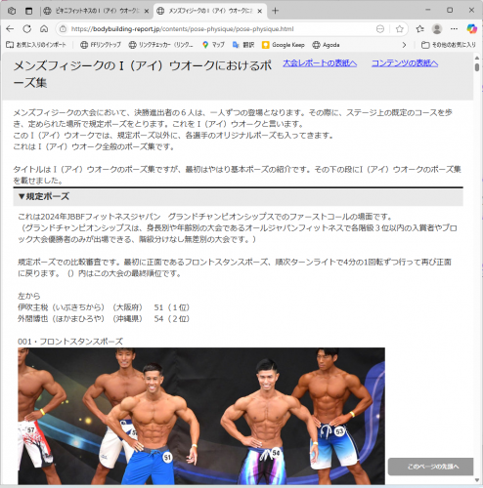Open the 大会レポートの表紙へ link

(x=320, y=62)
